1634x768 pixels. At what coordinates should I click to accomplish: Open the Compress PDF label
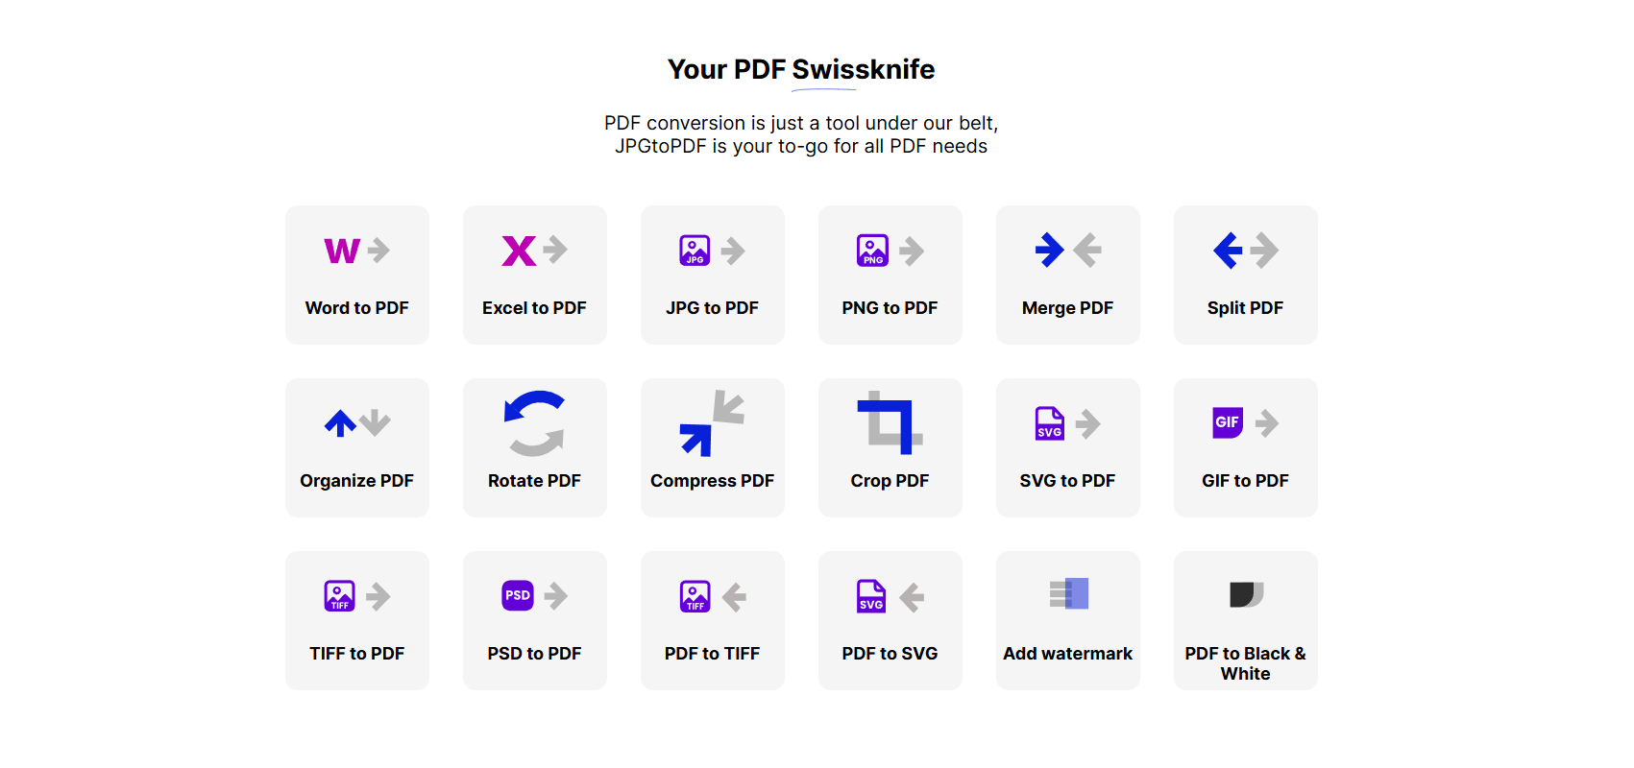[713, 481]
